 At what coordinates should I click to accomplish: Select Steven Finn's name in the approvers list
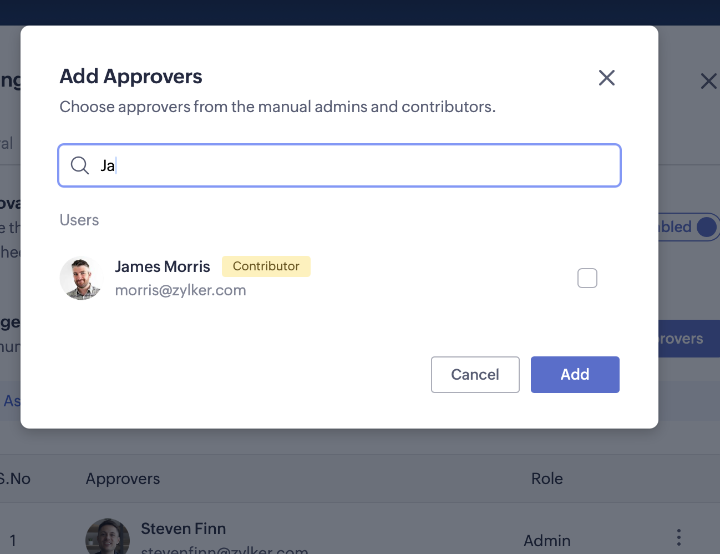pos(183,528)
